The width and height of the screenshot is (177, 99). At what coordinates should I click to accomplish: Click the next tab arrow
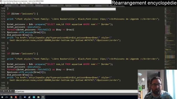pyautogui.click(x=2, y=5)
